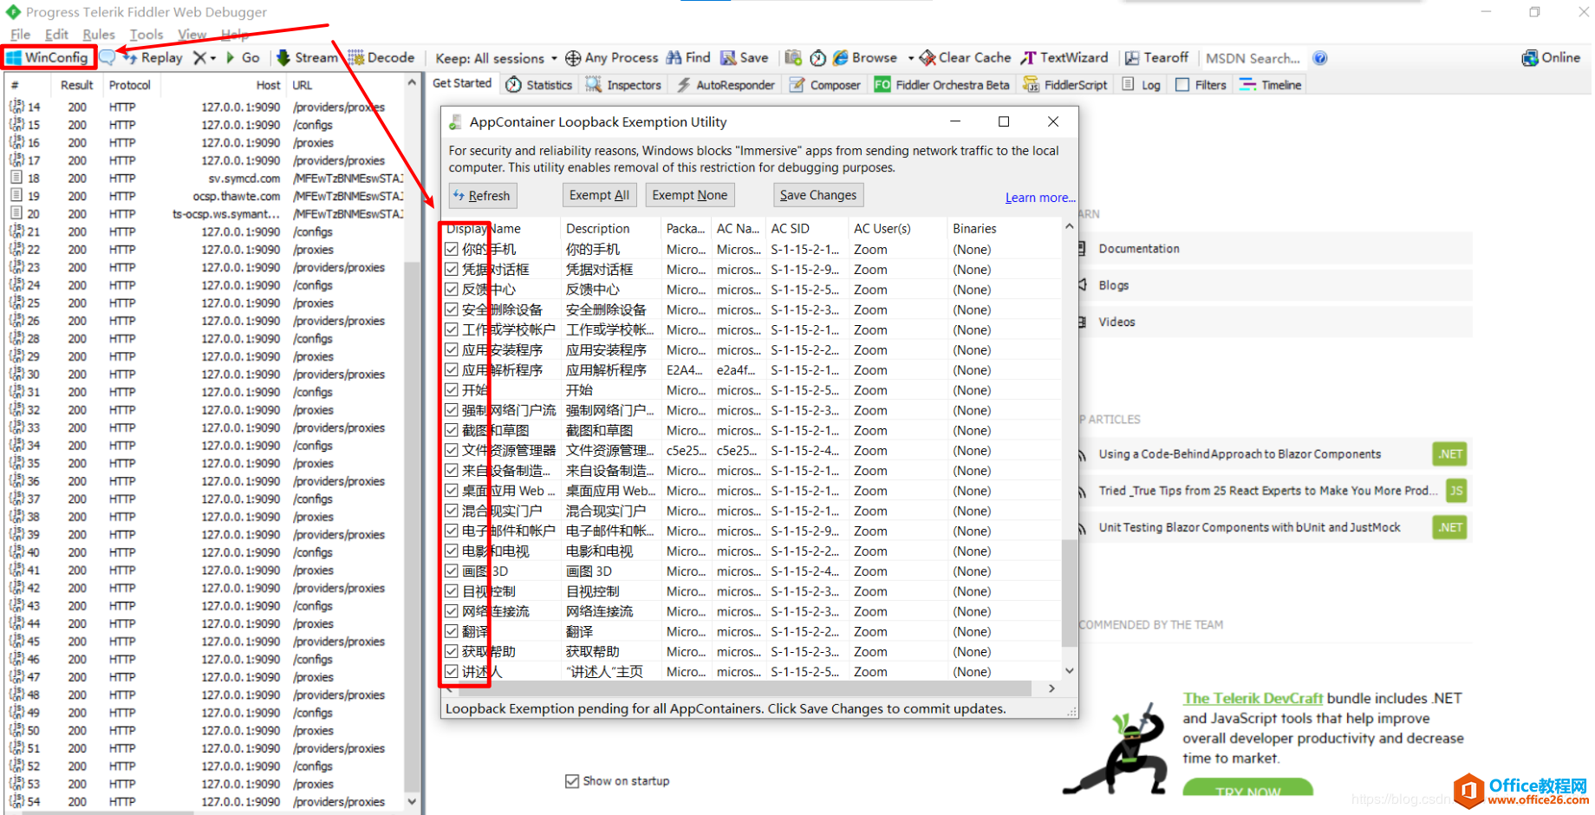Screen dimensions: 1595x815
Task: Toggle Decode option in toolbar
Action: pyautogui.click(x=381, y=57)
